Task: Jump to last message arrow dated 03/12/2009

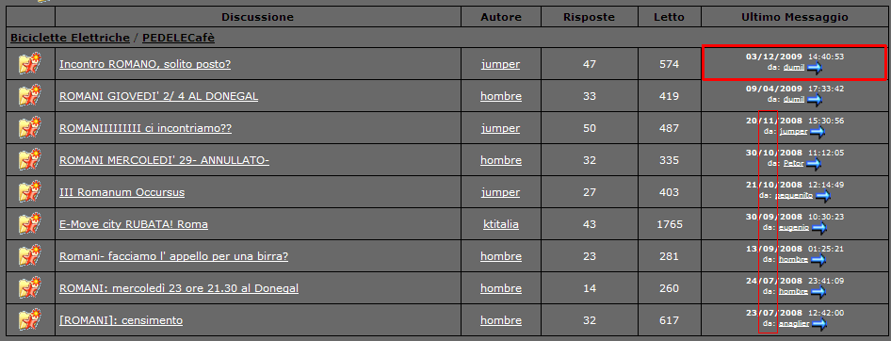Action: pyautogui.click(x=815, y=68)
